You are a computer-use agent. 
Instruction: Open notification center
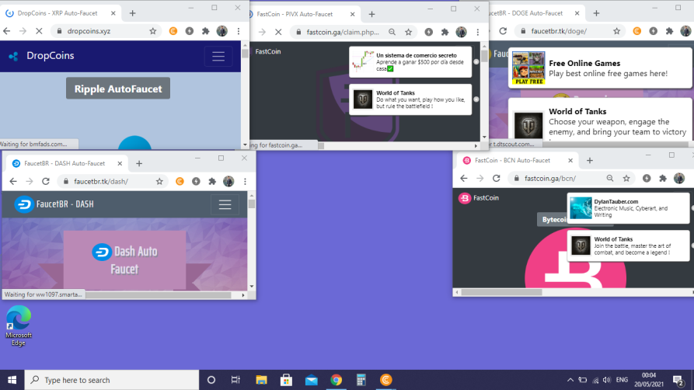click(x=678, y=380)
